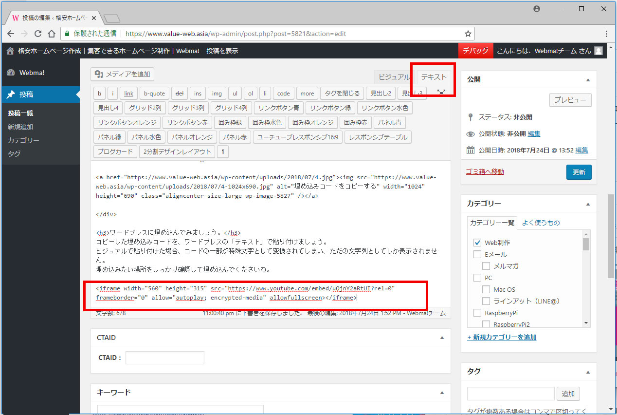Screen dimensions: 617x415
Task: Check the ラインアット（LINE@） checkbox
Action: coord(486,301)
